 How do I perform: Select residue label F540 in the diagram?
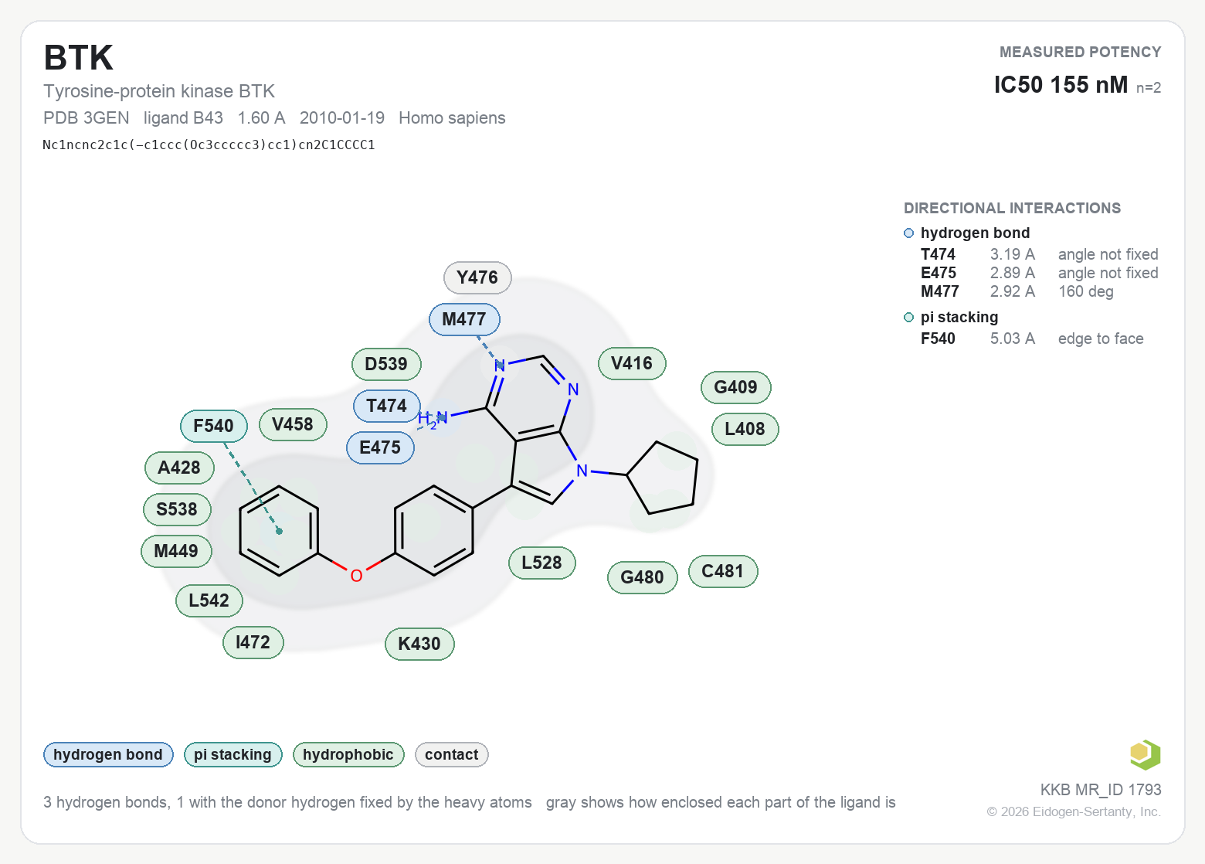click(x=213, y=427)
